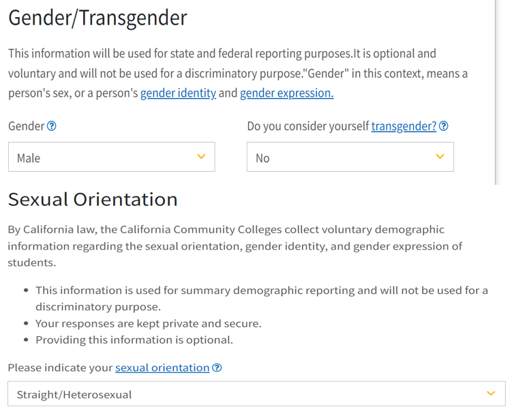This screenshot has height=416, width=516.
Task: Open the gender expression link
Action: tap(287, 93)
